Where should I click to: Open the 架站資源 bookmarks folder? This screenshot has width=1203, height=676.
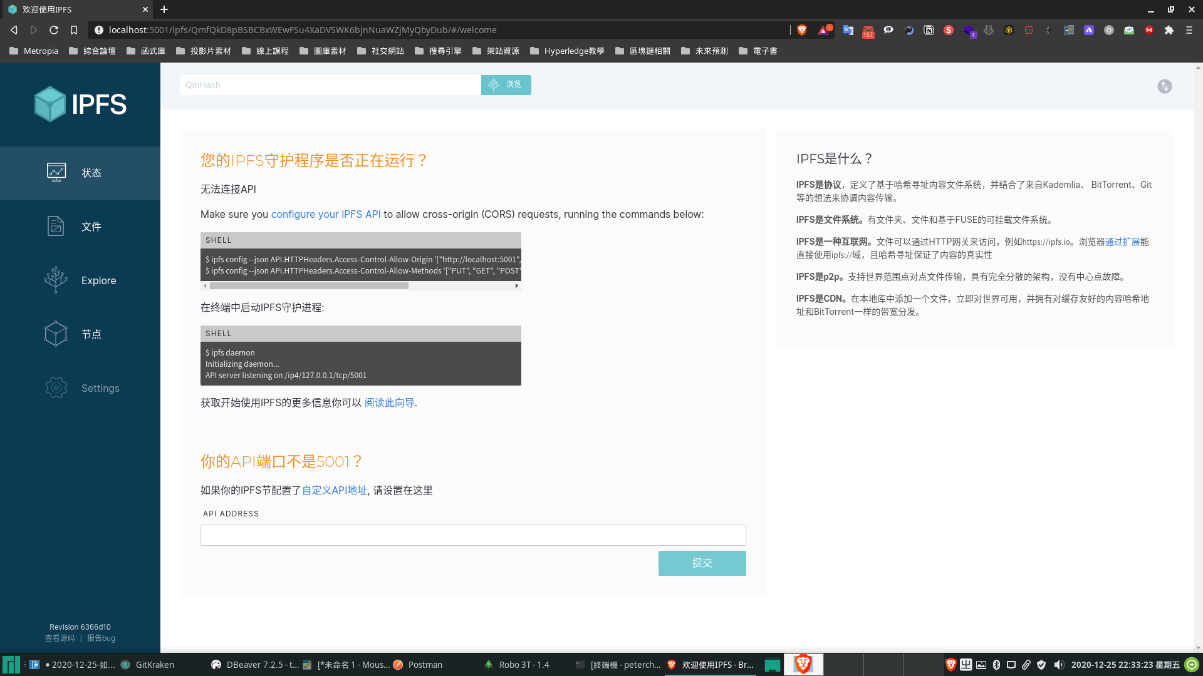[x=496, y=51]
